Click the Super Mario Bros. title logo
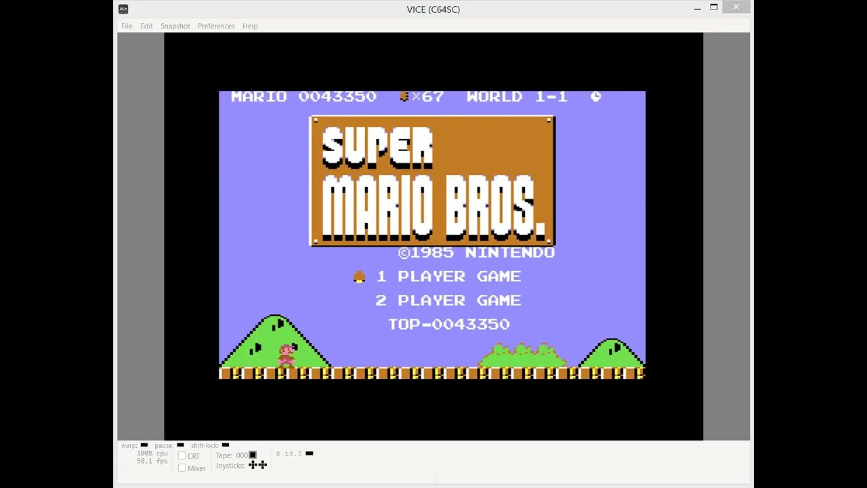The image size is (867, 488). (432, 181)
